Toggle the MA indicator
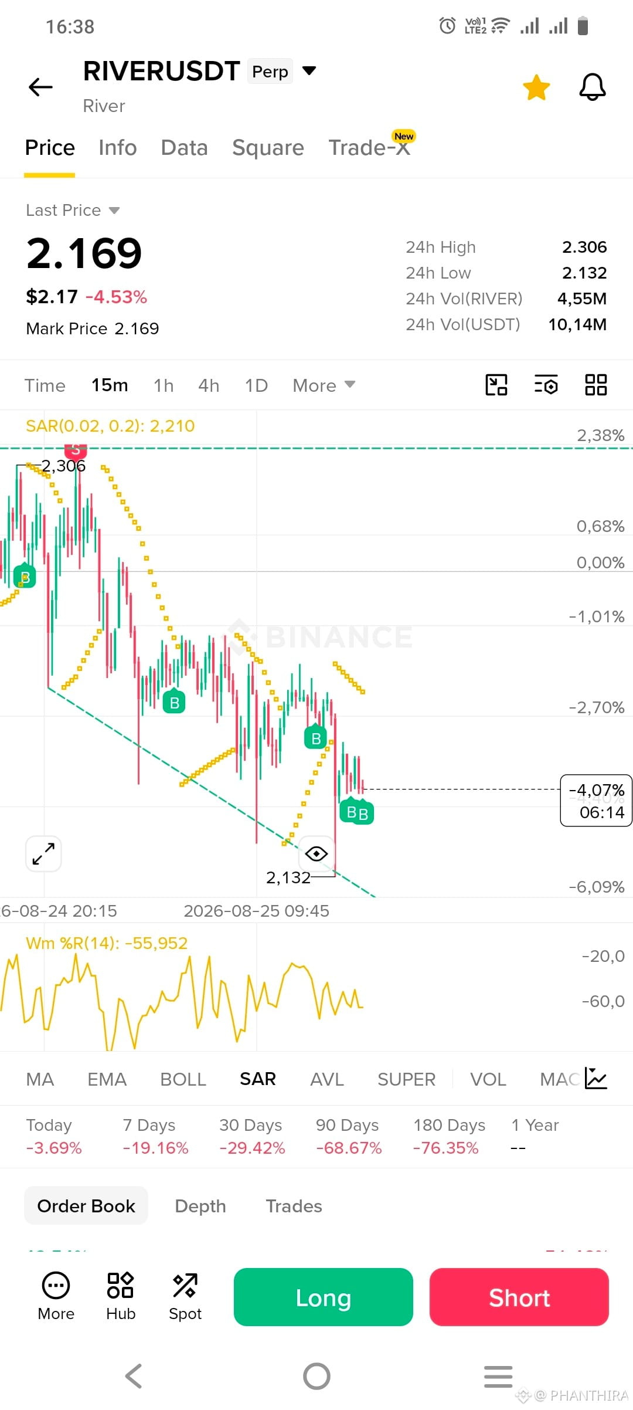633x1410 pixels. point(40,1079)
